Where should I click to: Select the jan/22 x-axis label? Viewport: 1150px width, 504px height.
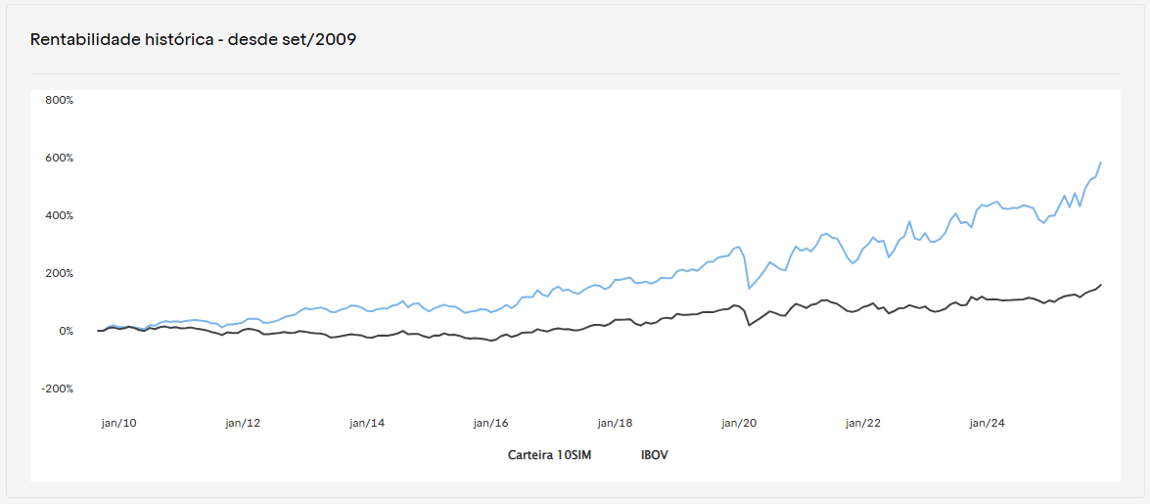coord(863,423)
